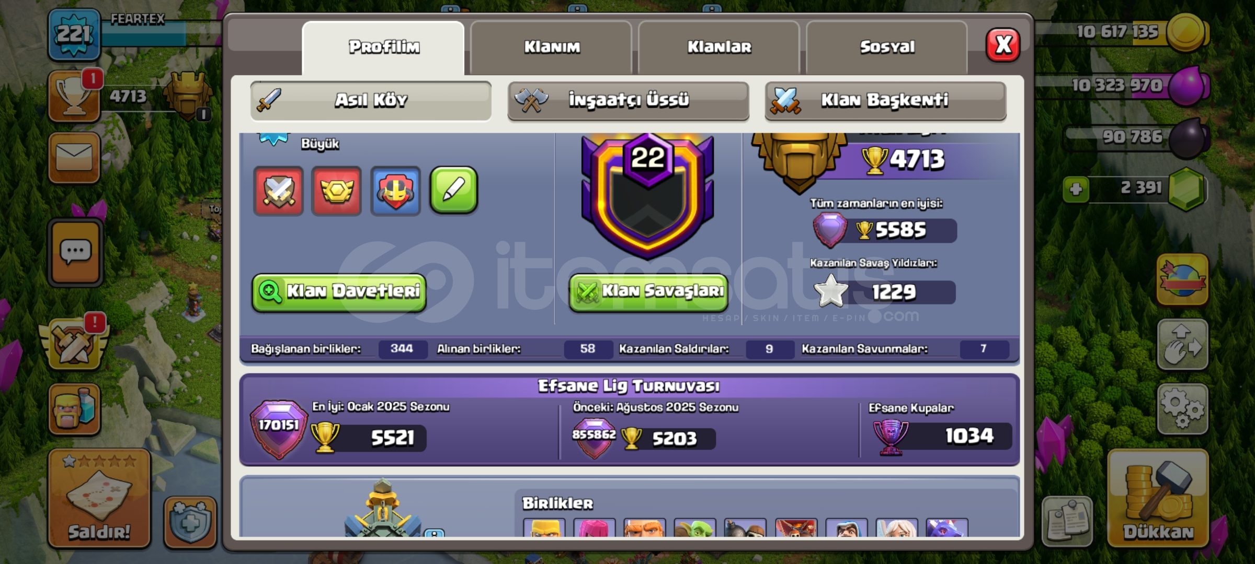The image size is (1255, 564).
Task: Click the Klan Davetleri button
Action: 339,292
